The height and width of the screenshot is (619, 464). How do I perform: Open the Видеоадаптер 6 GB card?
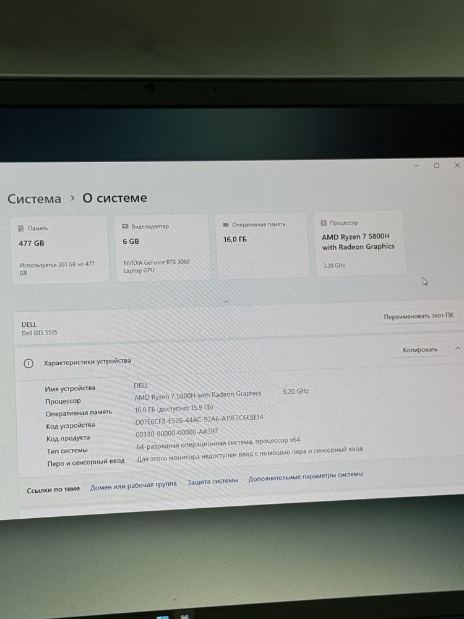pos(163,248)
